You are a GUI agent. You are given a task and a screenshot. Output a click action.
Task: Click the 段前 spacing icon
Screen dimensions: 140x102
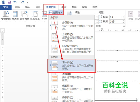coord(101,17)
